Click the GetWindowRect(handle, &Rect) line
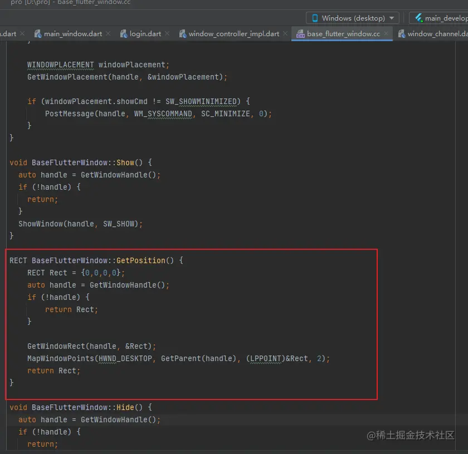Viewport: 468px width, 454px height. tap(91, 347)
